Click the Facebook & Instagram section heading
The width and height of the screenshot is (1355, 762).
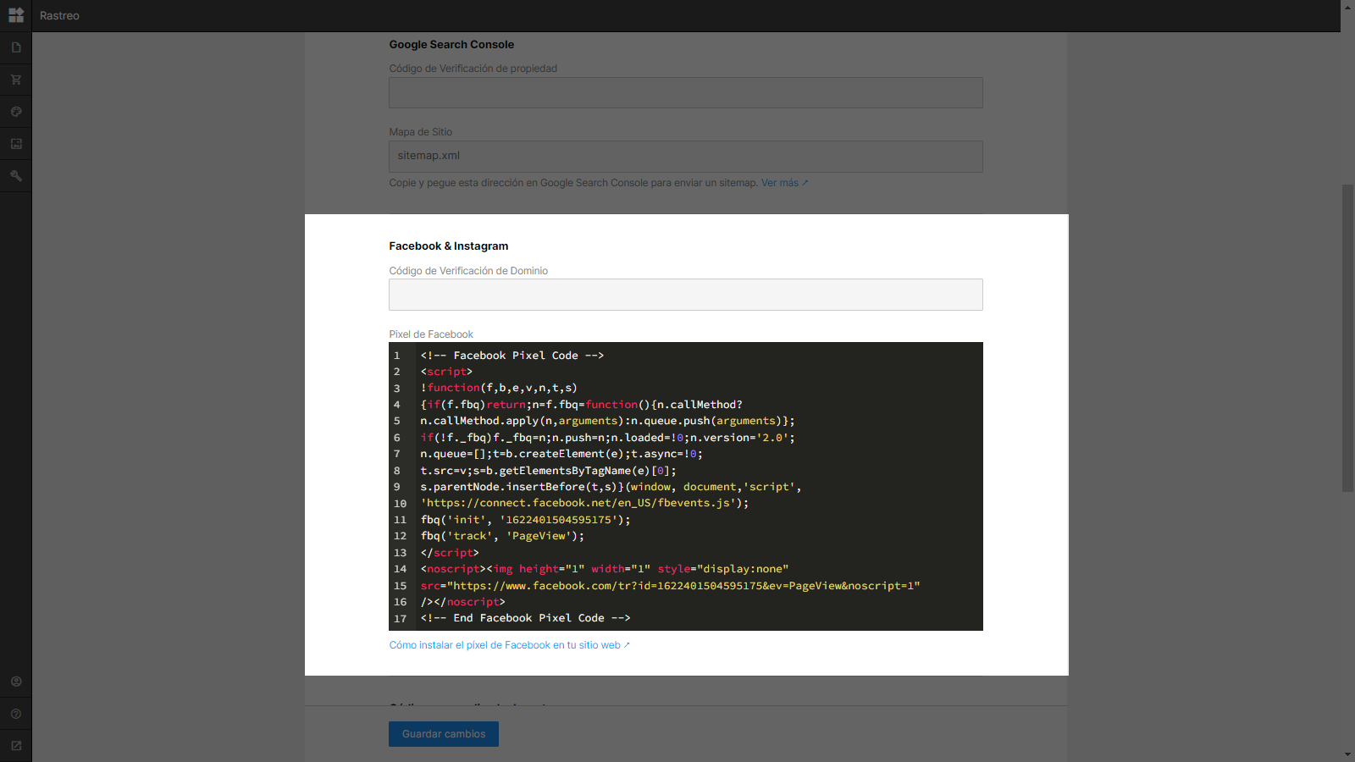[x=449, y=246]
